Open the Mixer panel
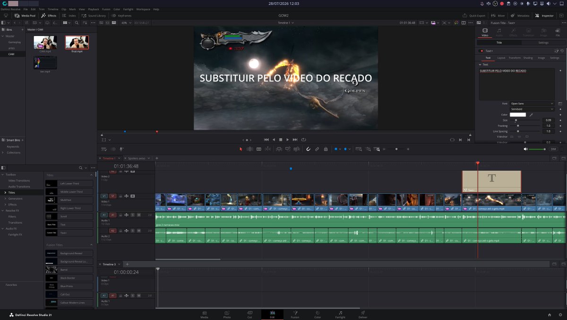Viewport: 567px width, 320px height. (498, 16)
